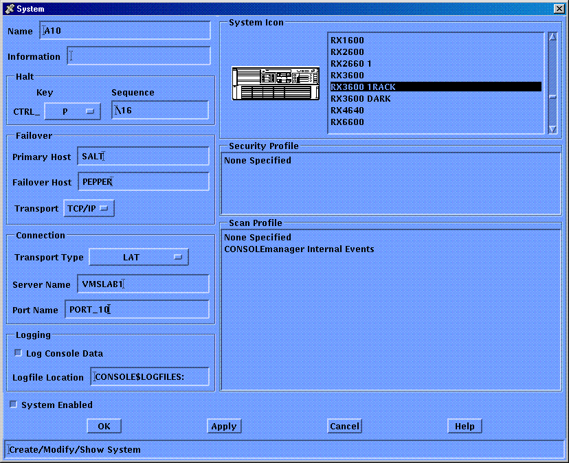The width and height of the screenshot is (569, 463).
Task: Select RX3600 DARK from the icon list
Action: click(360, 99)
